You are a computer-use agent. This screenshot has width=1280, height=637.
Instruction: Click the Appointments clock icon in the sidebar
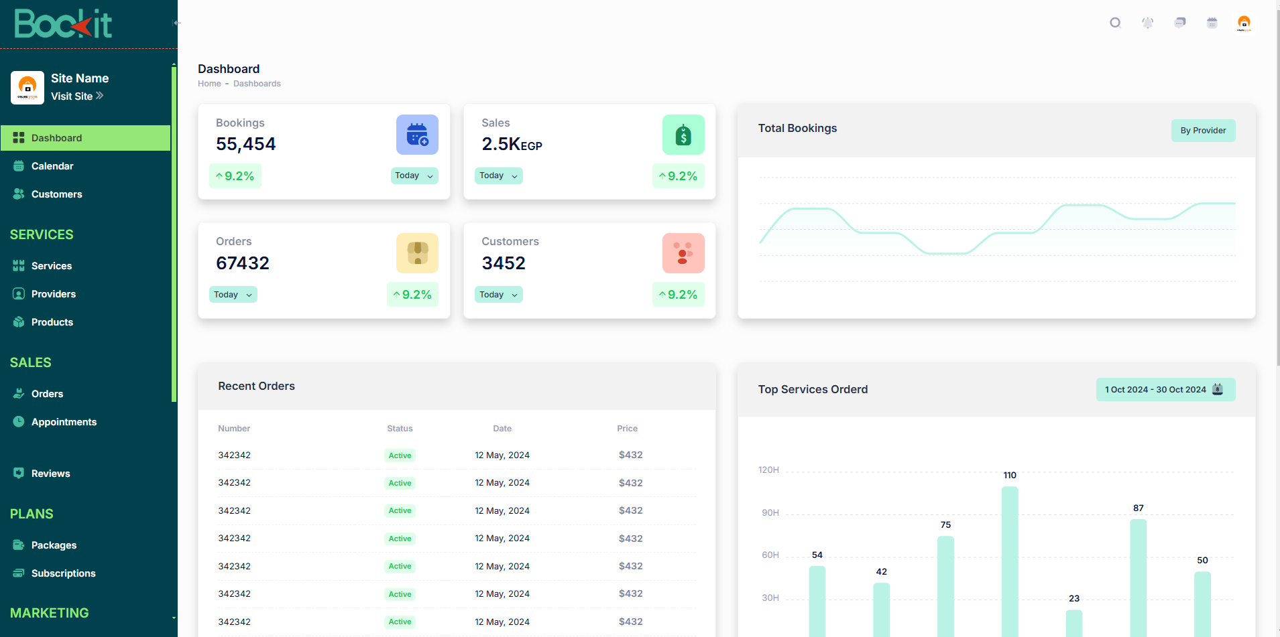[19, 422]
